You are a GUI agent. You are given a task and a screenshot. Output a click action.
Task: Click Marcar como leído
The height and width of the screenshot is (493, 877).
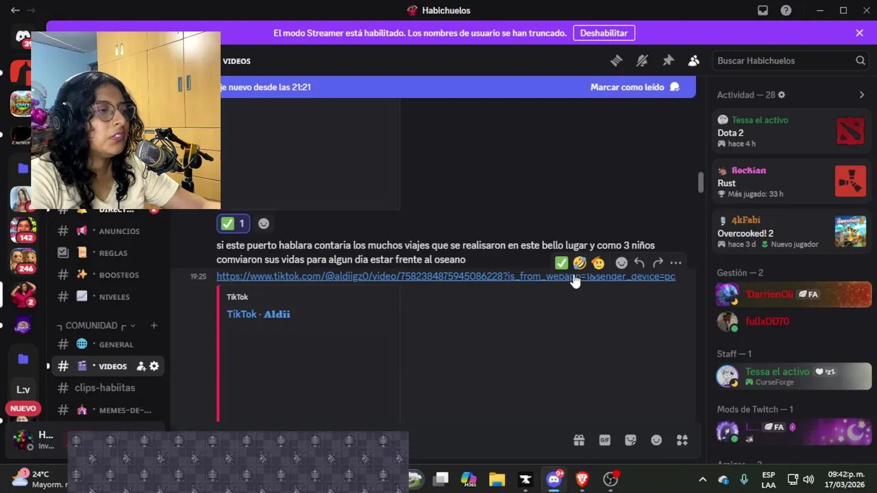(x=634, y=87)
